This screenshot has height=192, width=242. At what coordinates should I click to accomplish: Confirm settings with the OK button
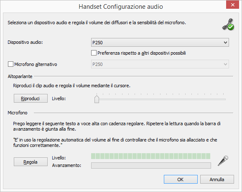tap(181, 179)
